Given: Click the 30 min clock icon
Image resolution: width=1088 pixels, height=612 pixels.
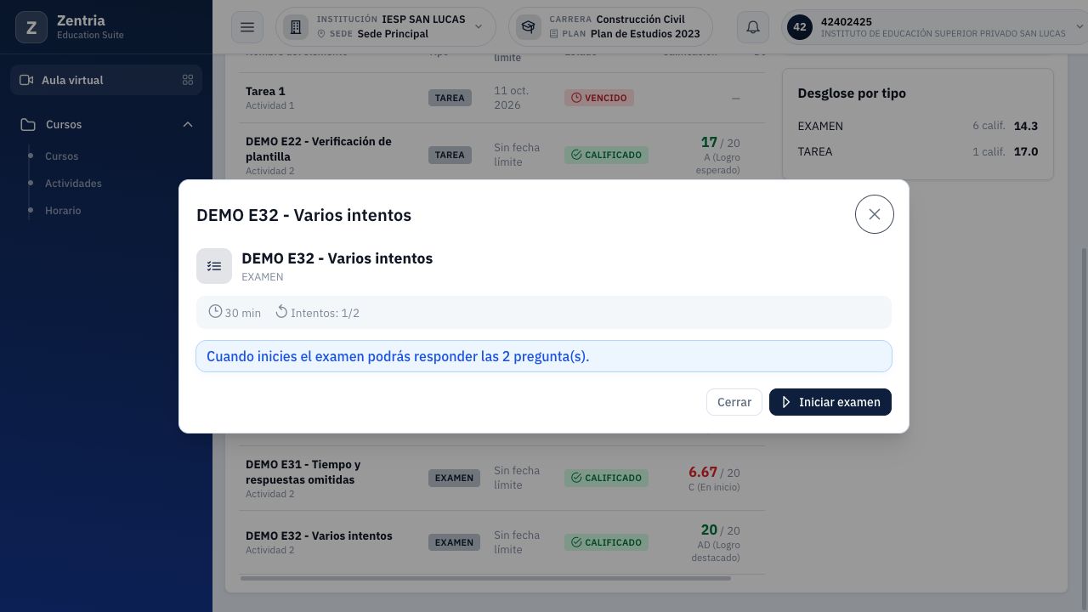Looking at the screenshot, I should (x=215, y=312).
